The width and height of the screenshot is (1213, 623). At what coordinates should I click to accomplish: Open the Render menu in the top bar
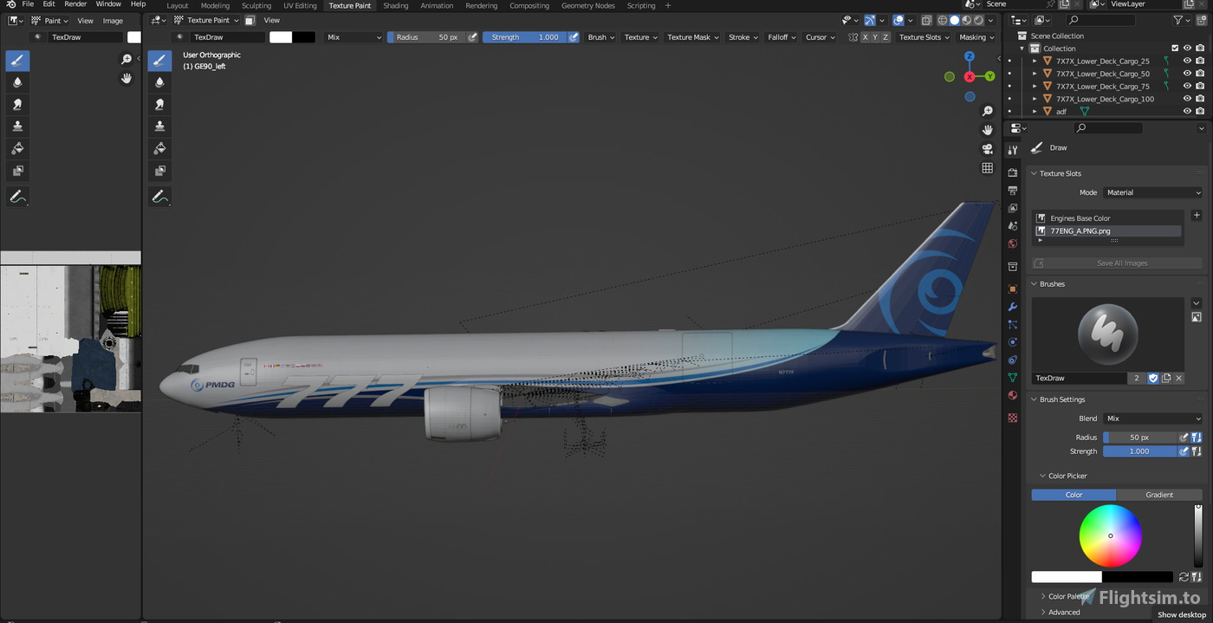tap(75, 5)
